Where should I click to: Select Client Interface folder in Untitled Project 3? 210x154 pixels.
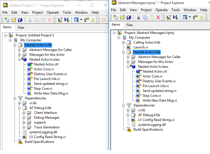(x=45, y=113)
